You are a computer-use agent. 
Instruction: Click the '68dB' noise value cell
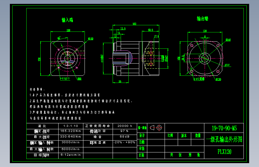click(x=125, y=137)
